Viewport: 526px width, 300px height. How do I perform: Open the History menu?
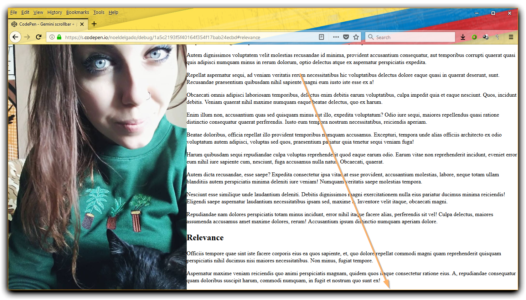click(x=55, y=12)
